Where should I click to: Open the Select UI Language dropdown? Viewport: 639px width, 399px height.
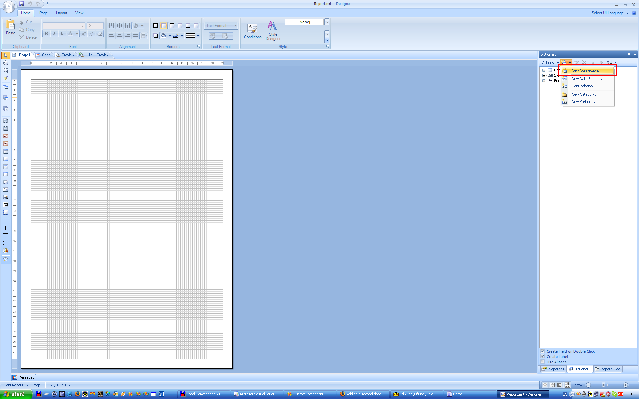tap(610, 13)
